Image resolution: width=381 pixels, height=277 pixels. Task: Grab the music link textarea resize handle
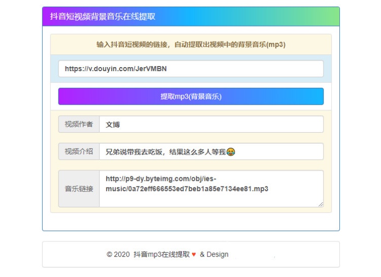[x=321, y=204]
